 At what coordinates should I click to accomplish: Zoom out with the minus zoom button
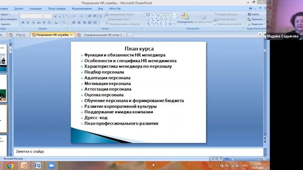(x=233, y=159)
